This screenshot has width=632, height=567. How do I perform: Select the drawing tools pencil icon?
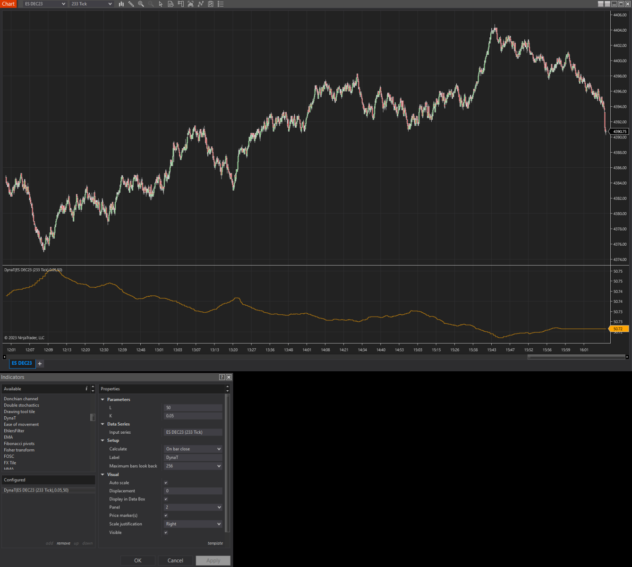131,4
